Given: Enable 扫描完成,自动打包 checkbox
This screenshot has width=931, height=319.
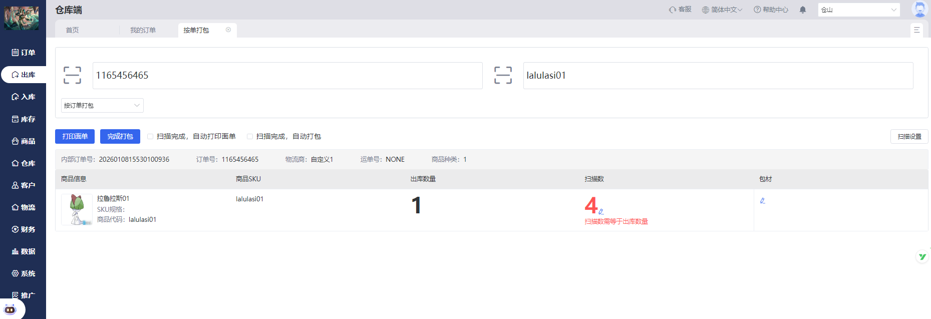Looking at the screenshot, I should coord(250,136).
